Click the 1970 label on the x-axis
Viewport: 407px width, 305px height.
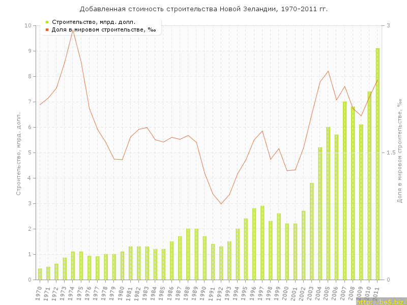click(39, 293)
